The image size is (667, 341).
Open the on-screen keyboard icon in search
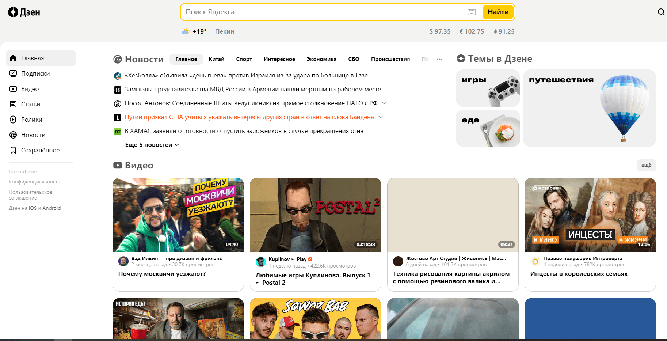tap(472, 12)
